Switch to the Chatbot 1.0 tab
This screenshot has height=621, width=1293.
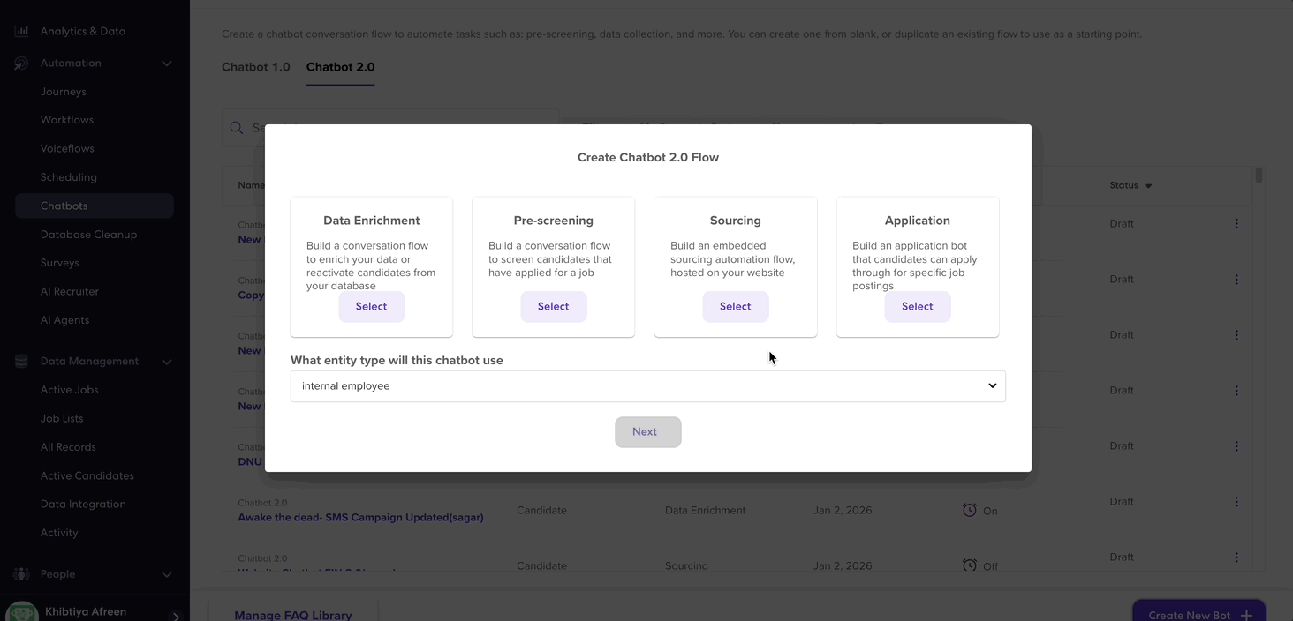256,67
